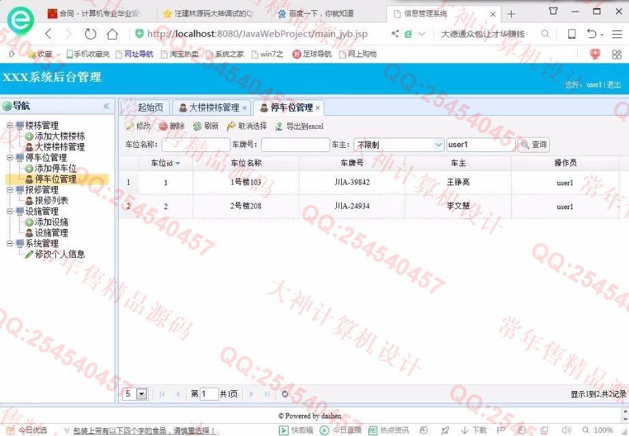Collapse the 导航 panel with double-arrow icon

[106, 106]
